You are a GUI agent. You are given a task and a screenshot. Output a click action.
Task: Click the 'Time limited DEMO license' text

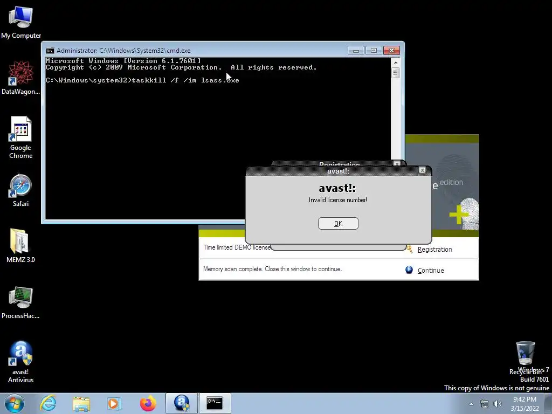(237, 247)
